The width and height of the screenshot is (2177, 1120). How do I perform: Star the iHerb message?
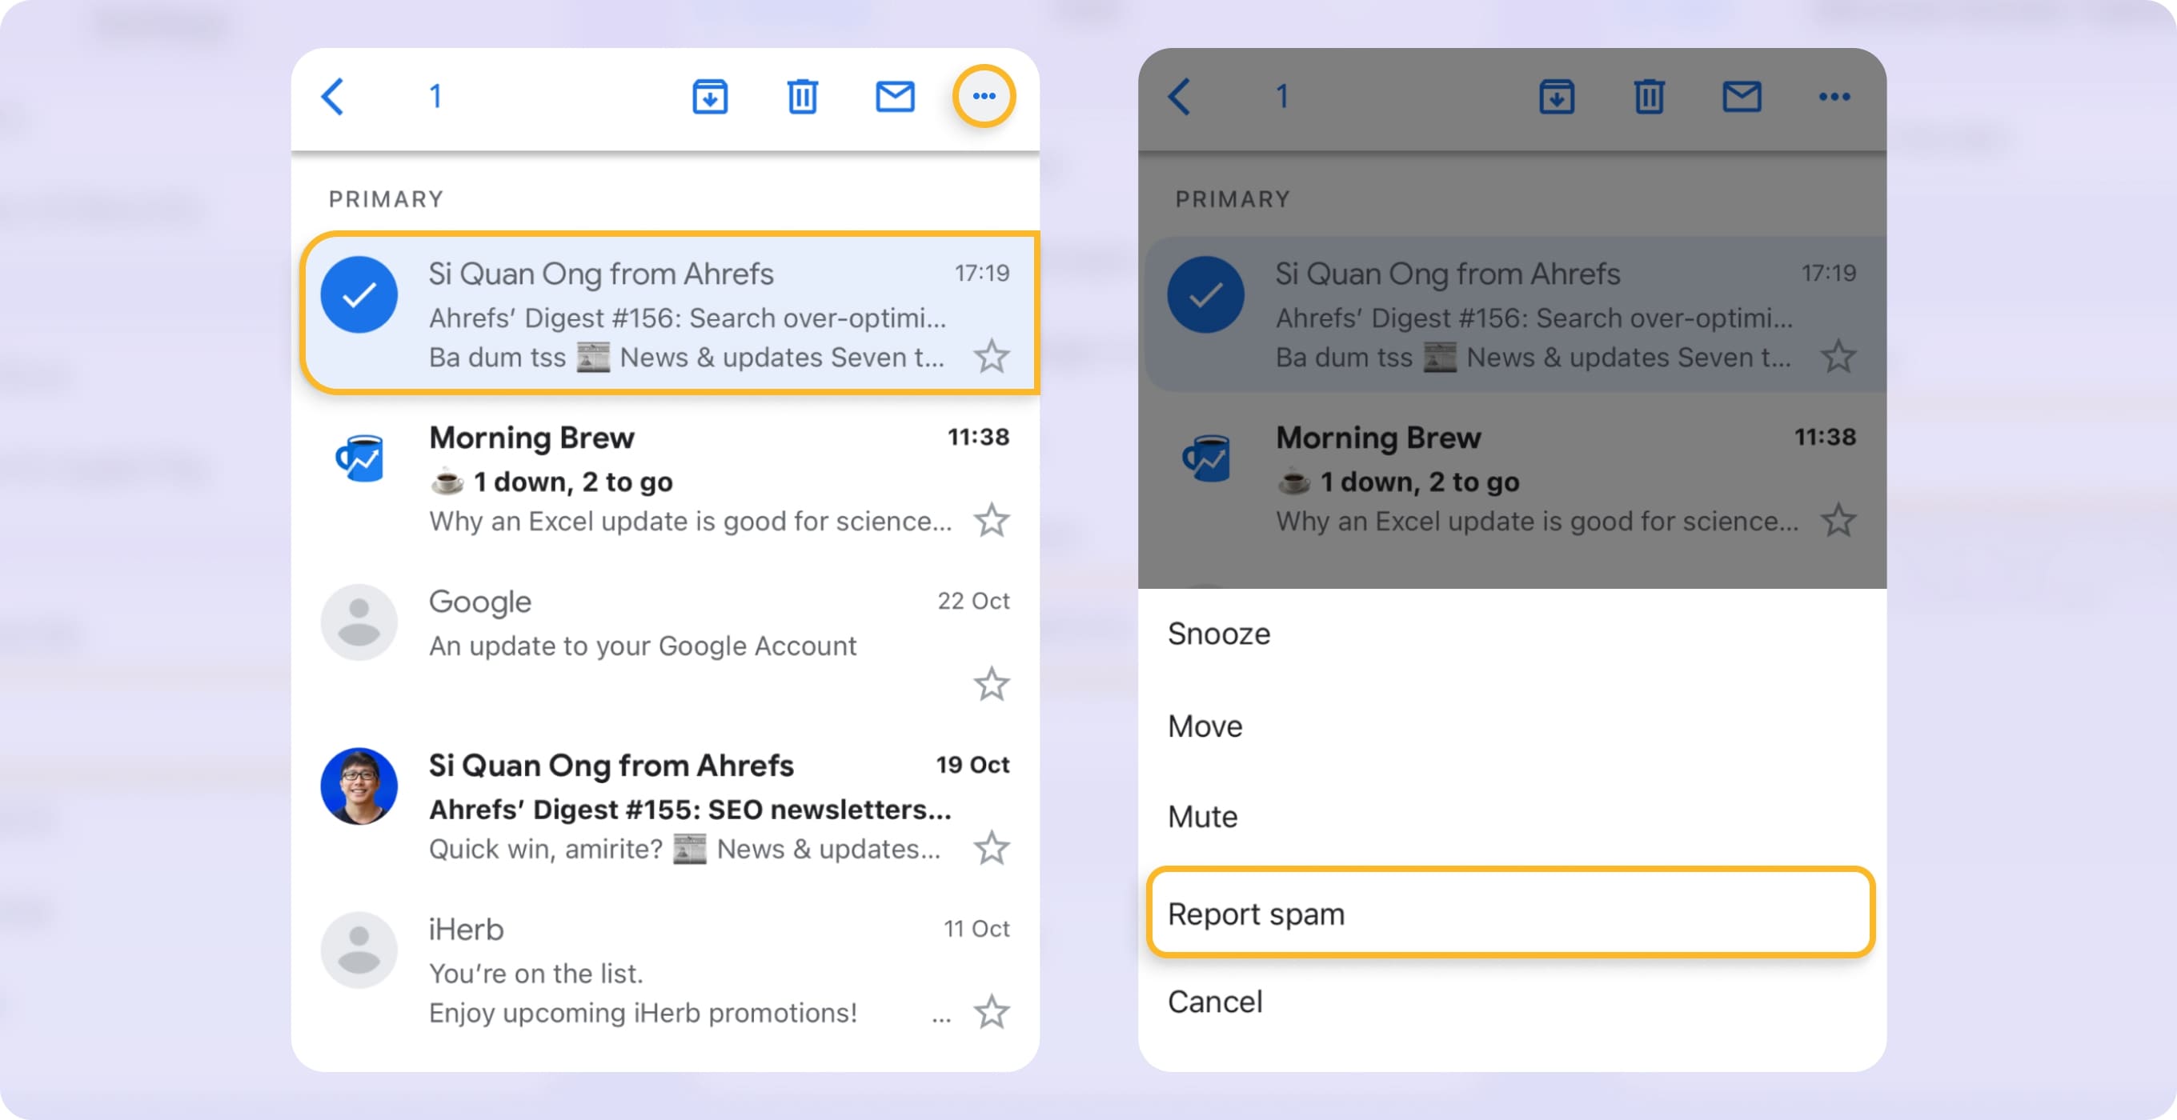(992, 1011)
